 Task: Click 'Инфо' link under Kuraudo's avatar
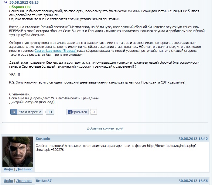click(x=8, y=169)
